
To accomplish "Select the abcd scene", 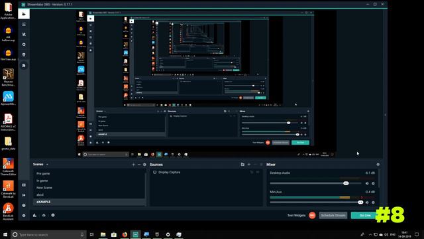I will (x=89, y=195).
